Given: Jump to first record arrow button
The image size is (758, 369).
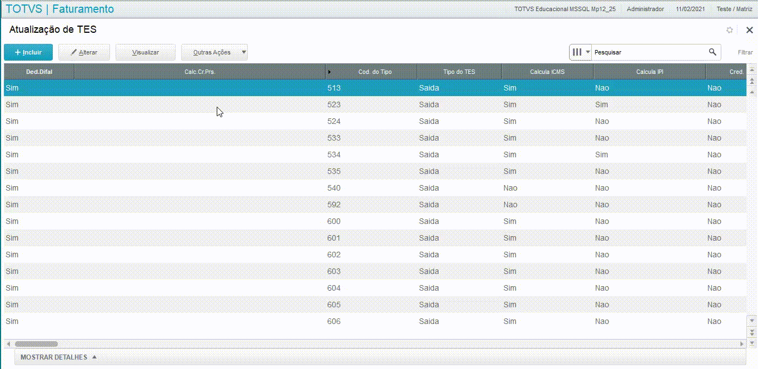Looking at the screenshot, I should click(752, 69).
